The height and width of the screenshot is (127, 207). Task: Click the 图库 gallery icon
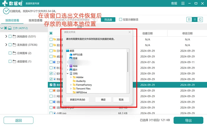[71, 58]
